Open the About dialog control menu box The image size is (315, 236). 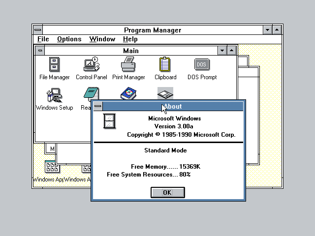click(98, 106)
